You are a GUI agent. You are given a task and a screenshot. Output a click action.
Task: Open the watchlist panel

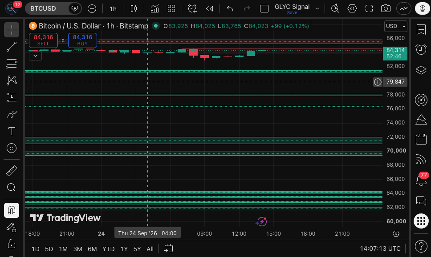(x=421, y=30)
